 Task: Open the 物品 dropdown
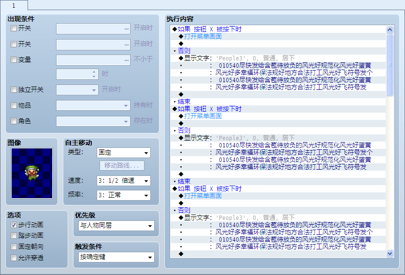point(93,105)
